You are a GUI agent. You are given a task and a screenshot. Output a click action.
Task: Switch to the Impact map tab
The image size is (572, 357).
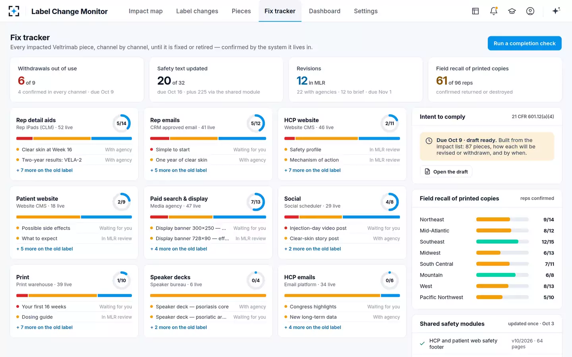pos(146,11)
